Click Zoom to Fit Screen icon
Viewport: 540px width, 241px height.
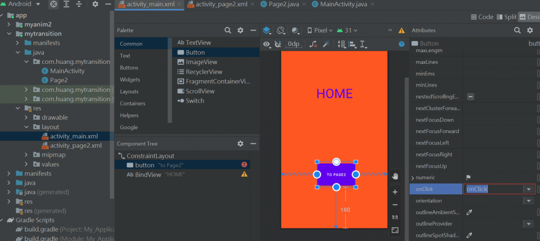395,230
